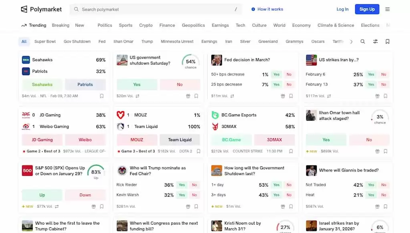Open the Where will Giannis be traded title
This screenshot has width=410, height=233.
(x=349, y=170)
